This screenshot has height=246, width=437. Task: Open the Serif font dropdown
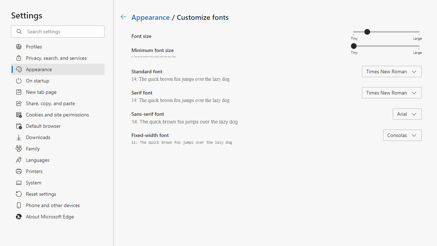[x=391, y=93]
